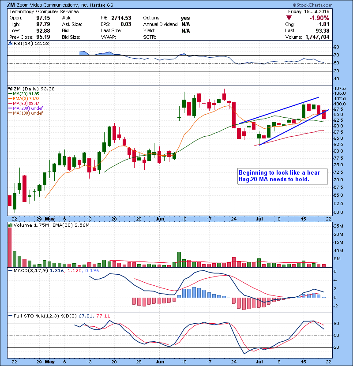Select the ZM ticker symbol in the header
353x366 pixels.
pos(11,5)
